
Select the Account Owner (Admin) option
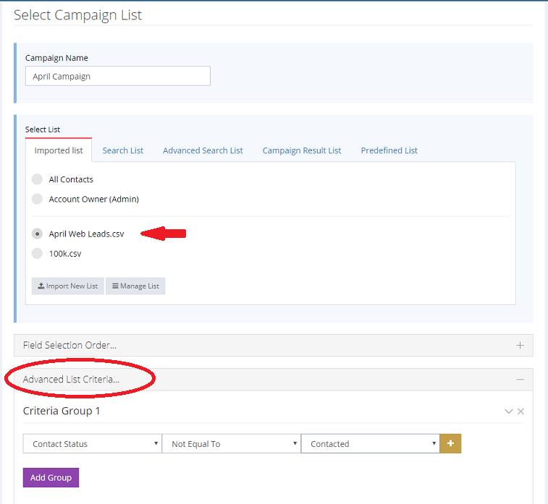point(38,199)
